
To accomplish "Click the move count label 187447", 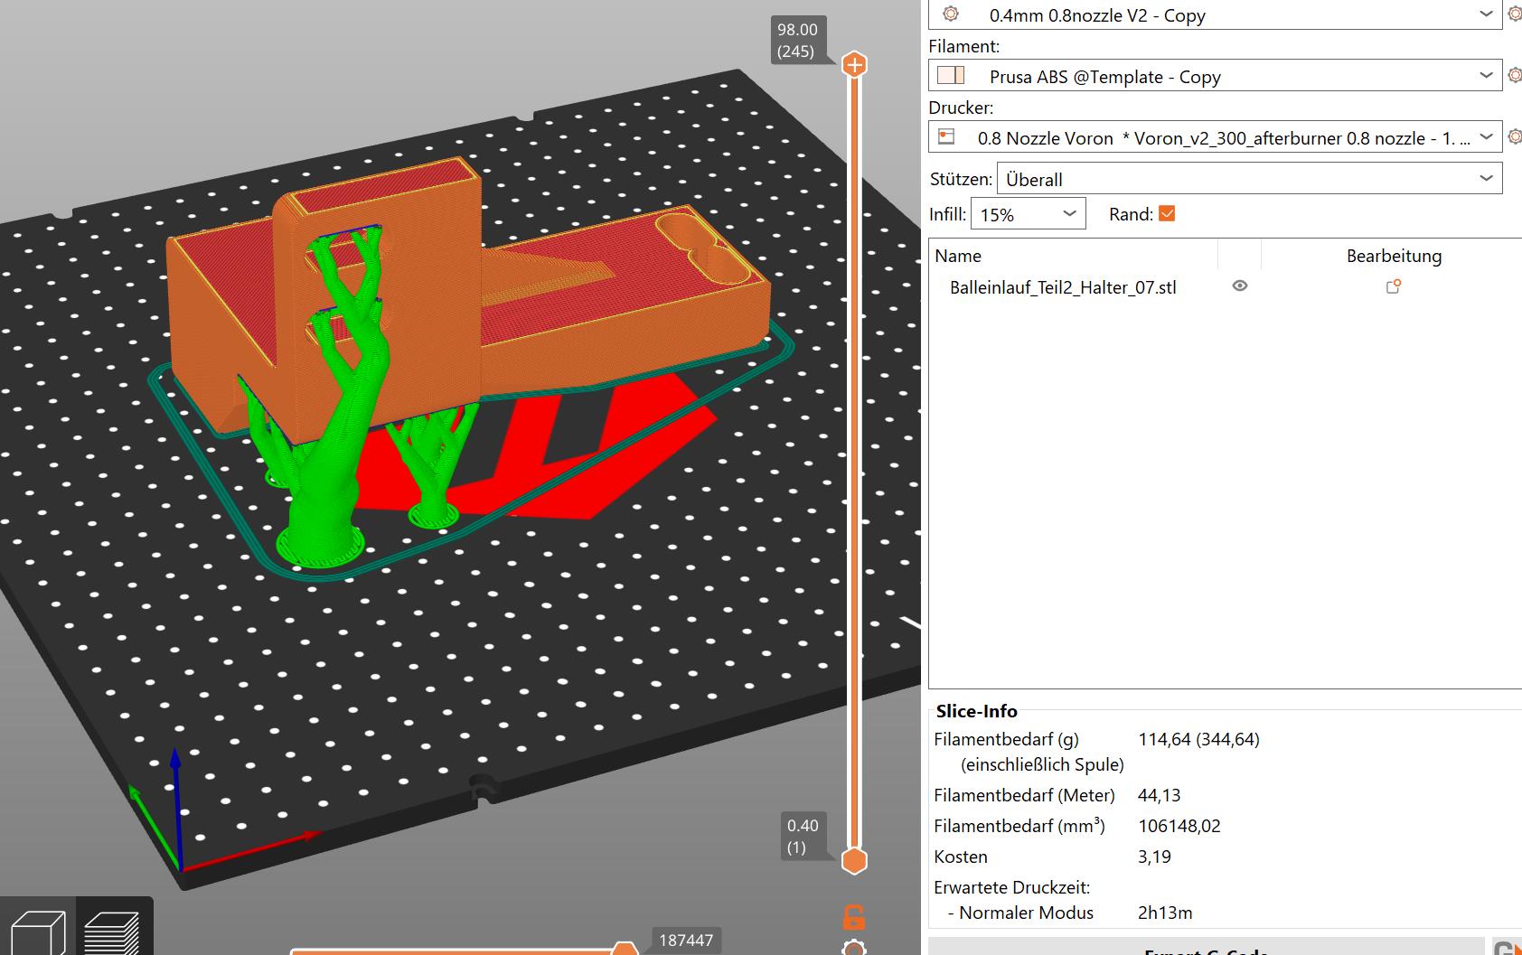I will click(686, 940).
